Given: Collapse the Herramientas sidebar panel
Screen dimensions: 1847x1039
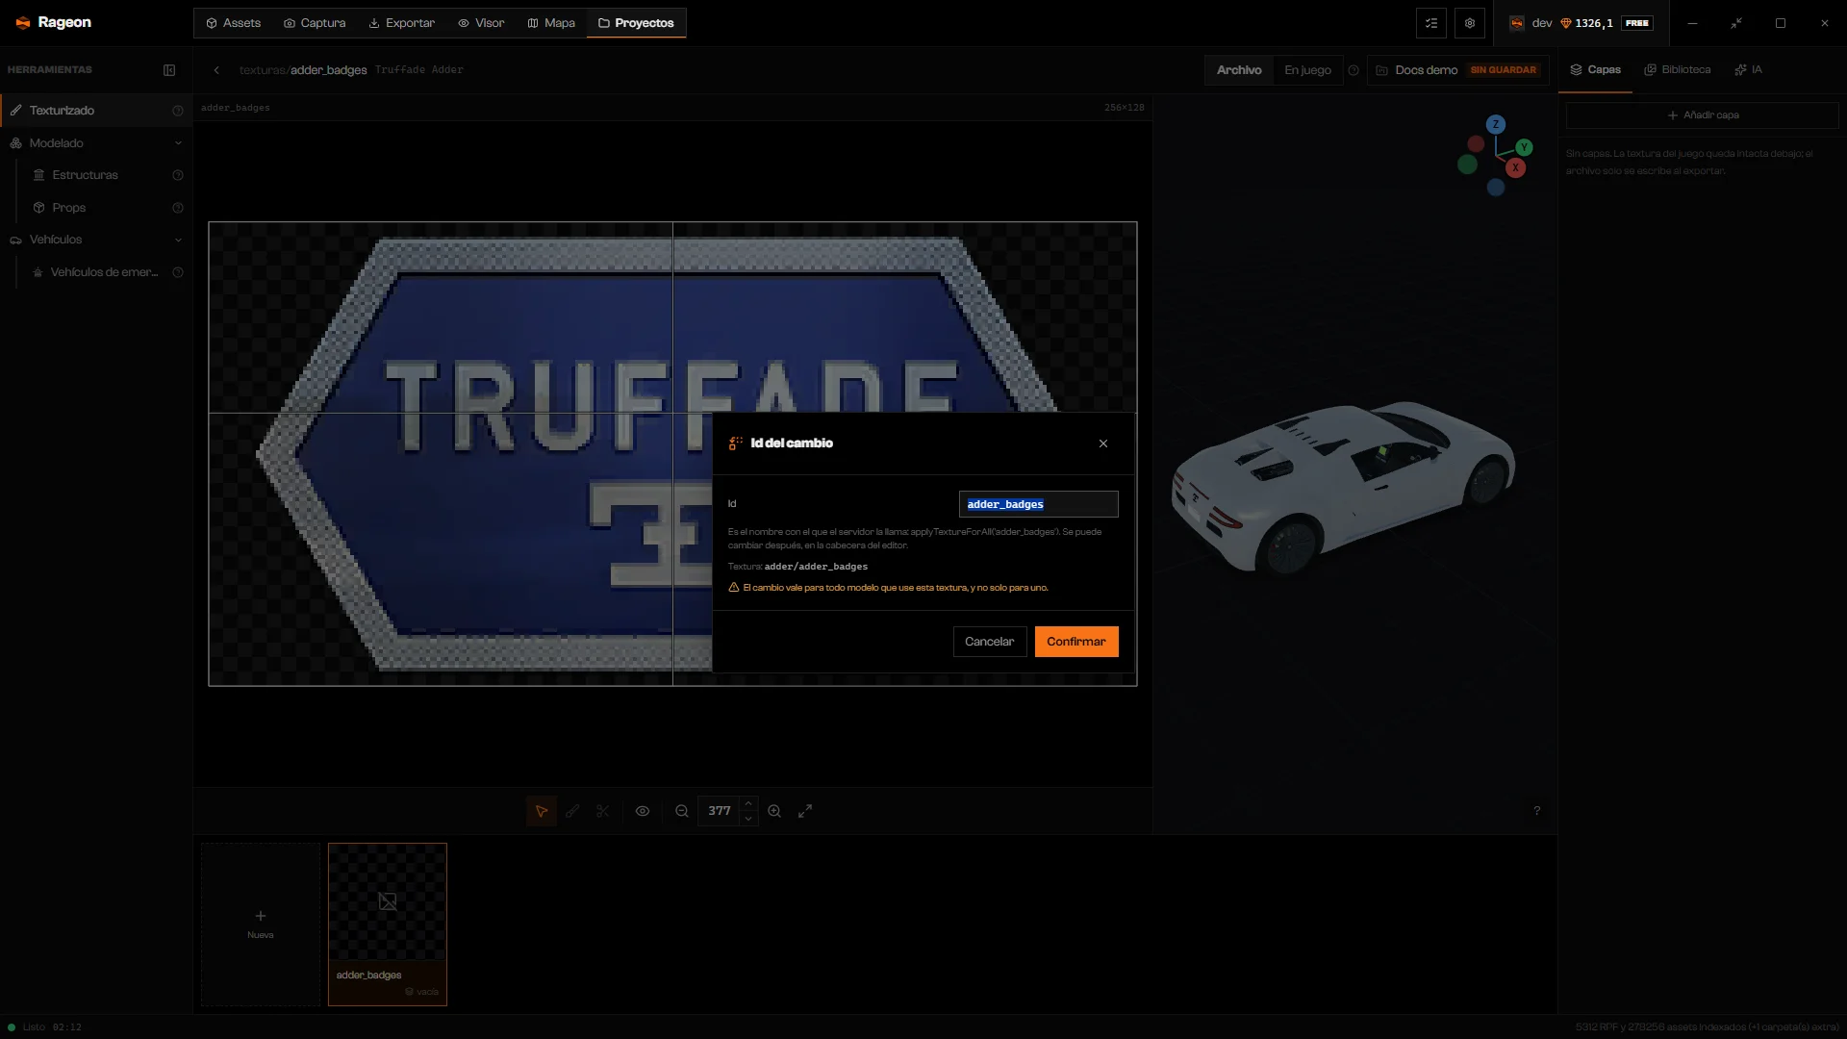Looking at the screenshot, I should [169, 70].
